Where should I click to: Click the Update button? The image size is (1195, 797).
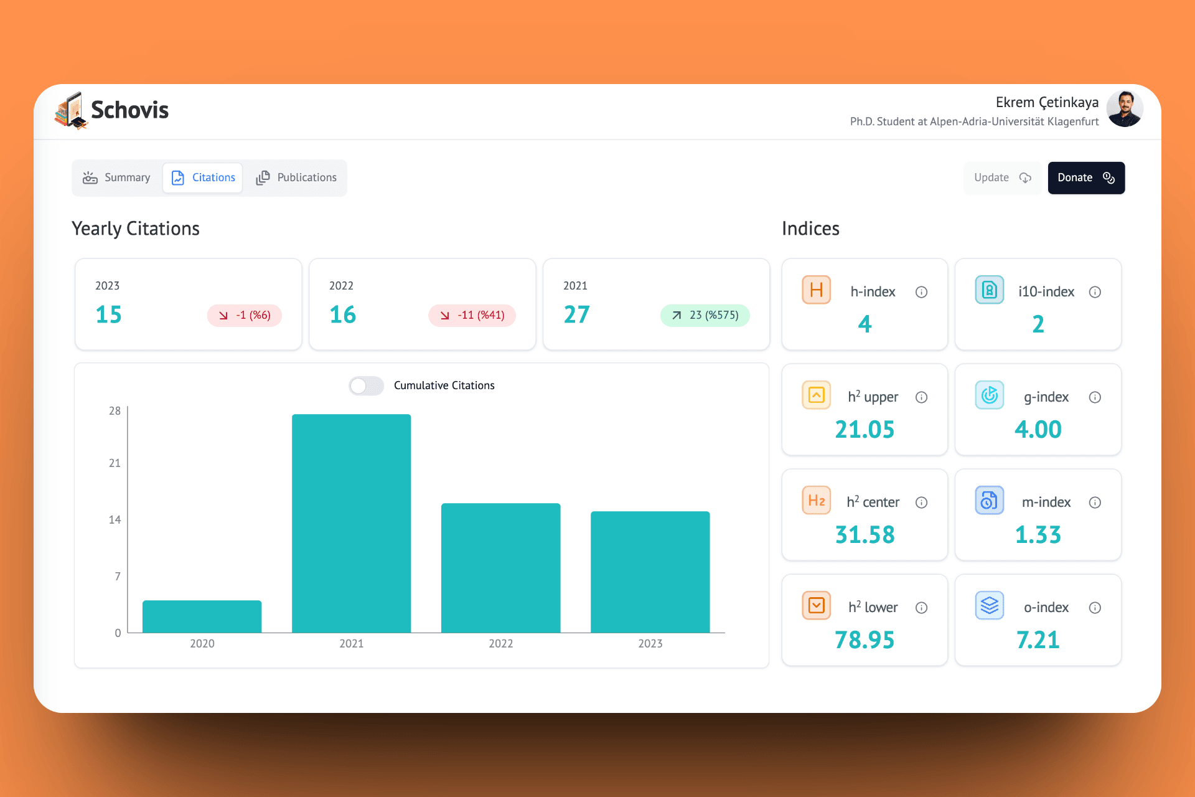click(1002, 178)
